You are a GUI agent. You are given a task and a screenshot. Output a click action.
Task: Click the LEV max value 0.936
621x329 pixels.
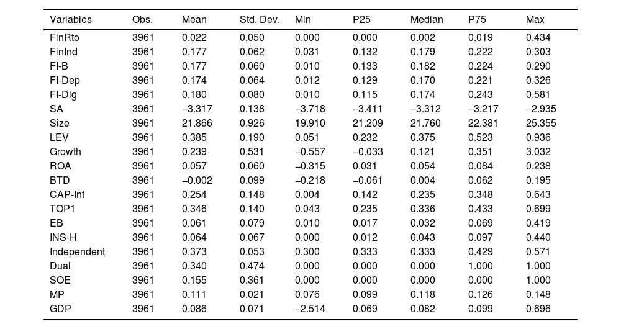538,138
